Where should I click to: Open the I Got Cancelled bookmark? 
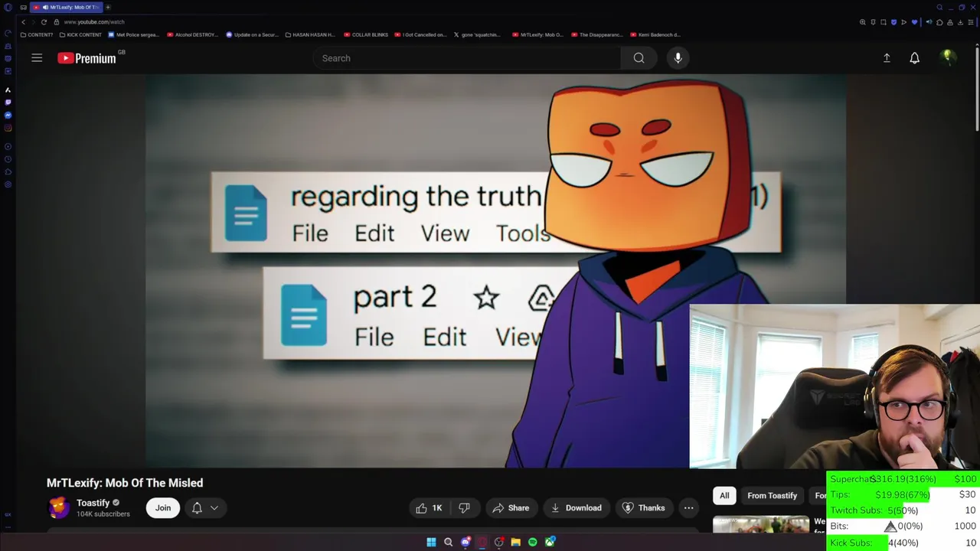421,34
